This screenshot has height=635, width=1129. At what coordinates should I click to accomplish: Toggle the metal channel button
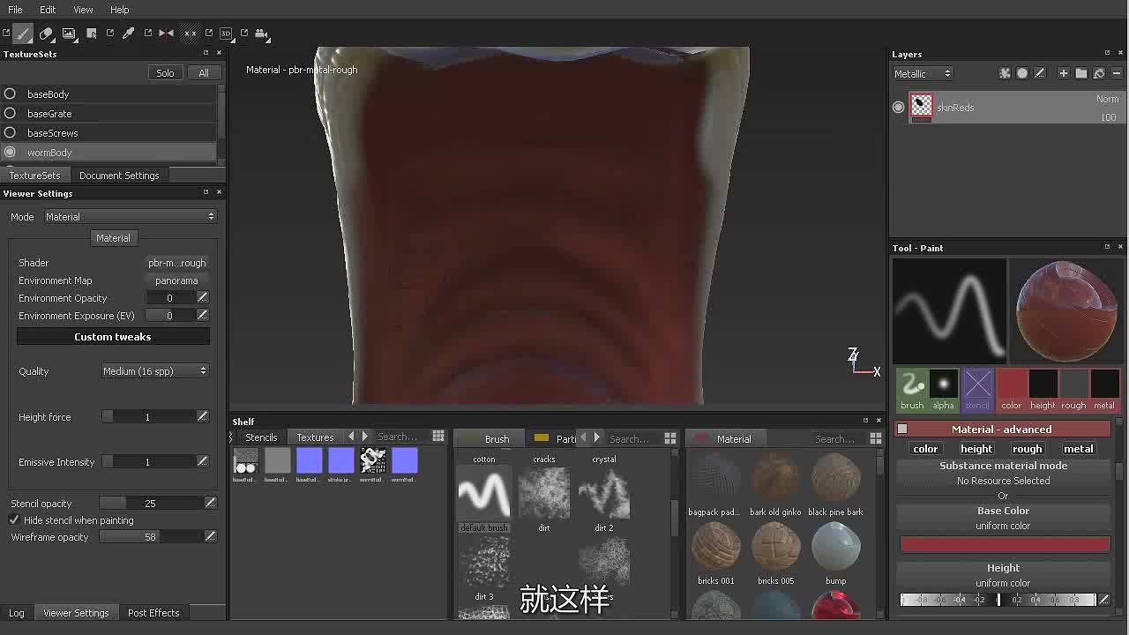pyautogui.click(x=1078, y=449)
